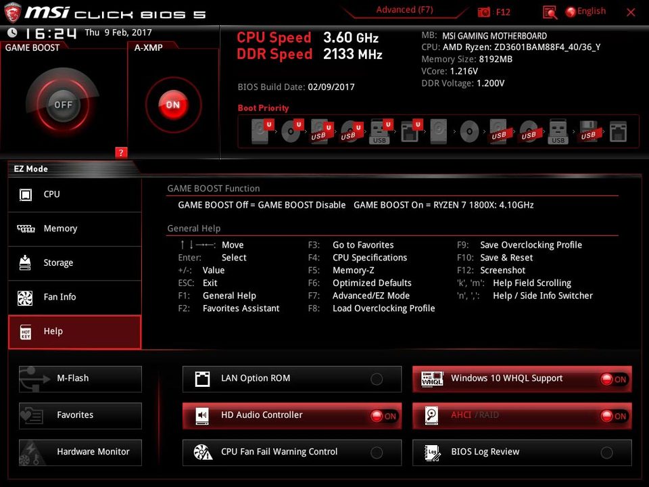Select the legacy network boot icon at row end
This screenshot has height=487, width=649.
pyautogui.click(x=619, y=132)
